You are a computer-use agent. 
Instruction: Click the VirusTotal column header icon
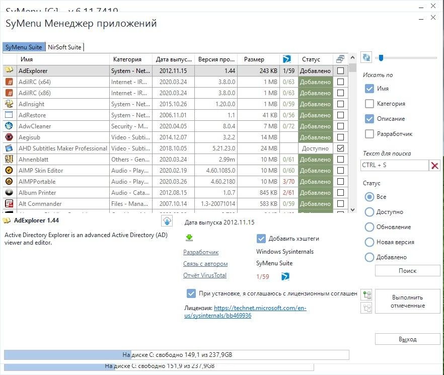click(x=287, y=59)
